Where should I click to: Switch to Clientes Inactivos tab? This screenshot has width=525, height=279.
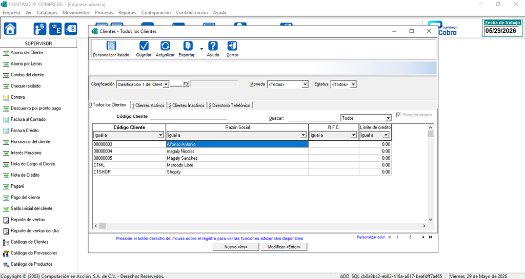pyautogui.click(x=187, y=105)
